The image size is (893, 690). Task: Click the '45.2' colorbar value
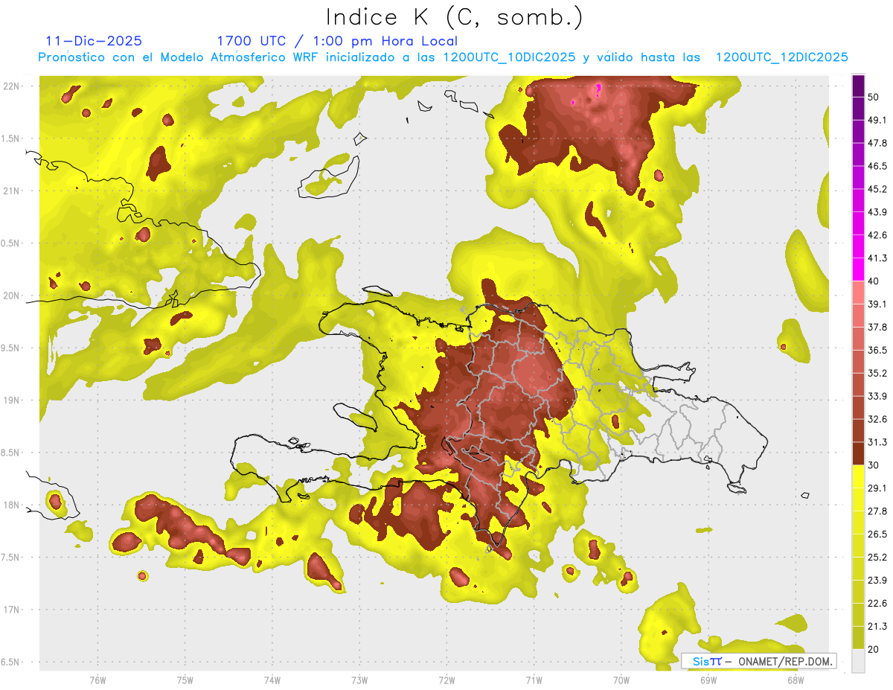click(x=877, y=189)
